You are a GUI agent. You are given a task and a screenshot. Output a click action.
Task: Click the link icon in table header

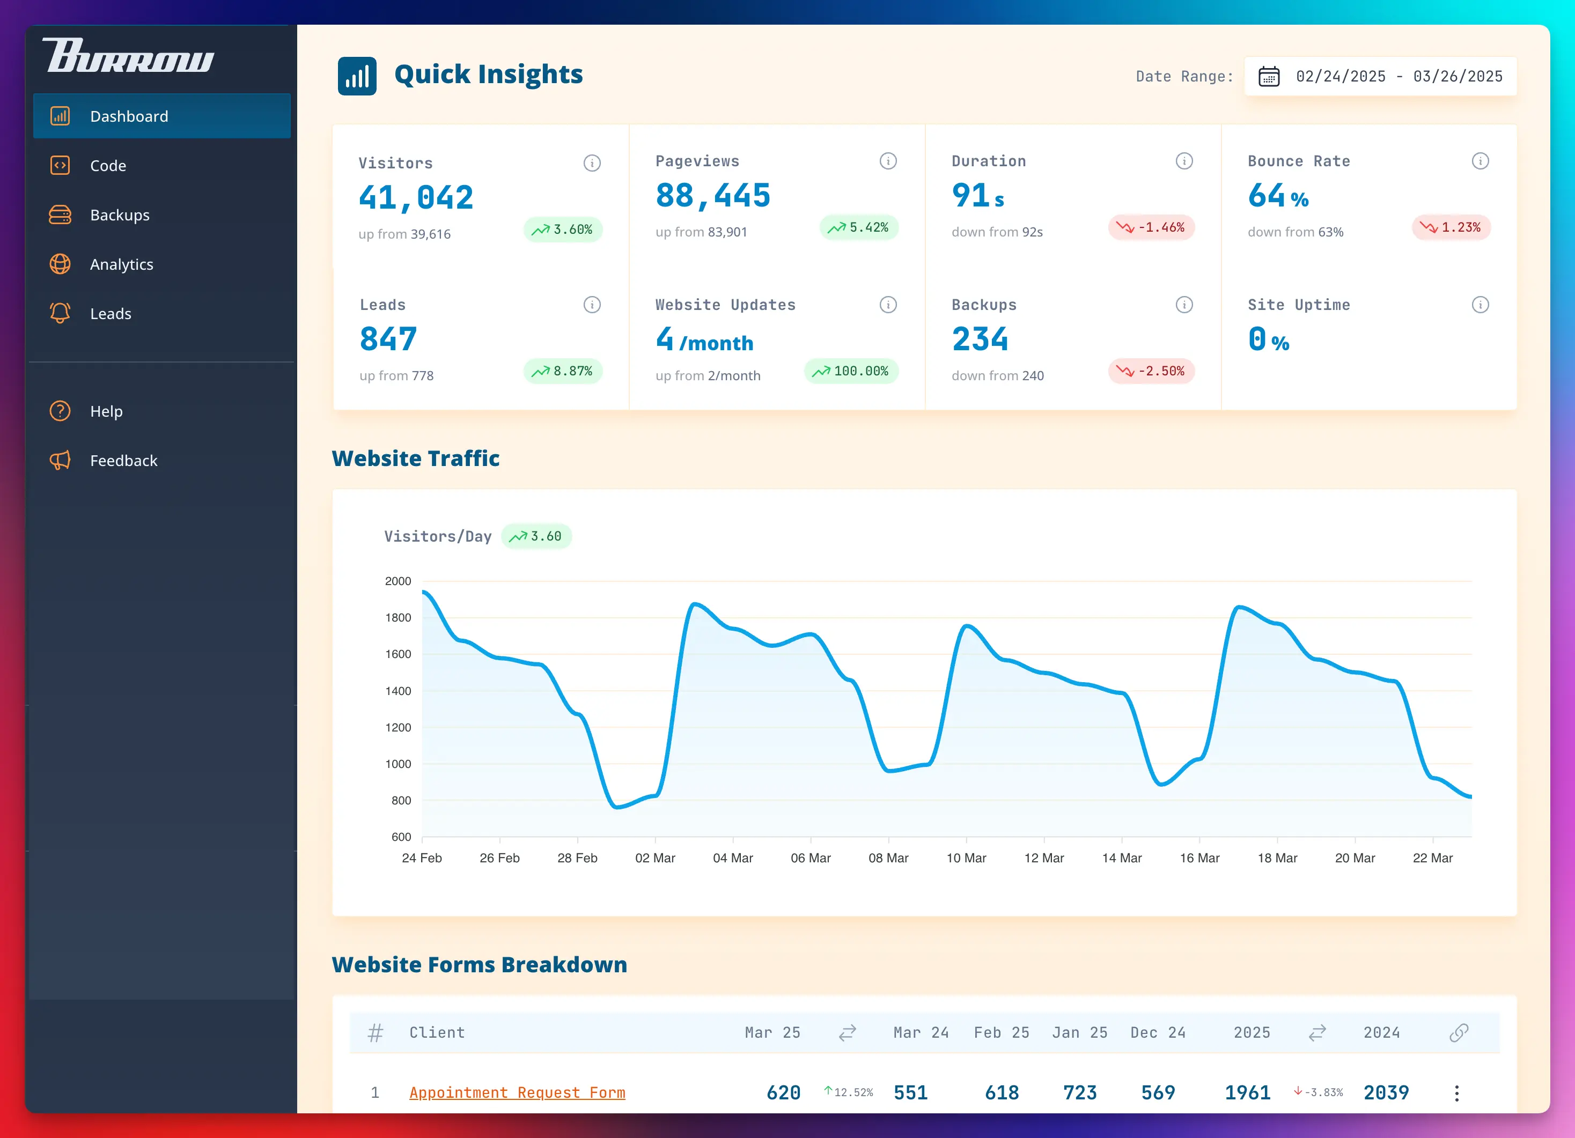pyautogui.click(x=1459, y=1033)
